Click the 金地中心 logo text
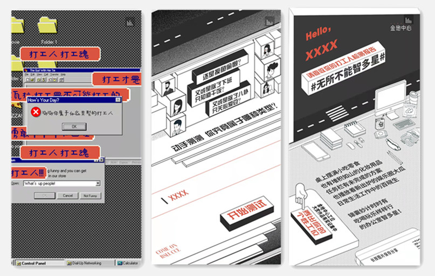The image size is (435, 276). pos(401,28)
